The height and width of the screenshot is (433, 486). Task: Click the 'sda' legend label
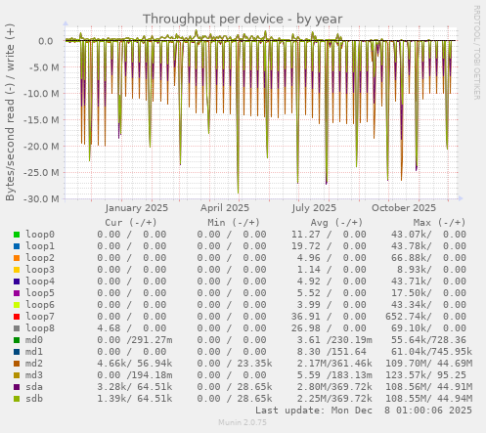[34, 387]
